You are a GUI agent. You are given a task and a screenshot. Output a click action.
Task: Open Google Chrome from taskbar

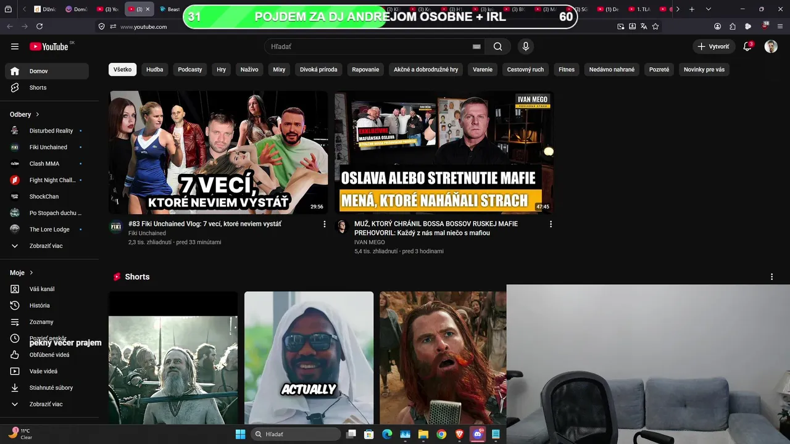441,434
